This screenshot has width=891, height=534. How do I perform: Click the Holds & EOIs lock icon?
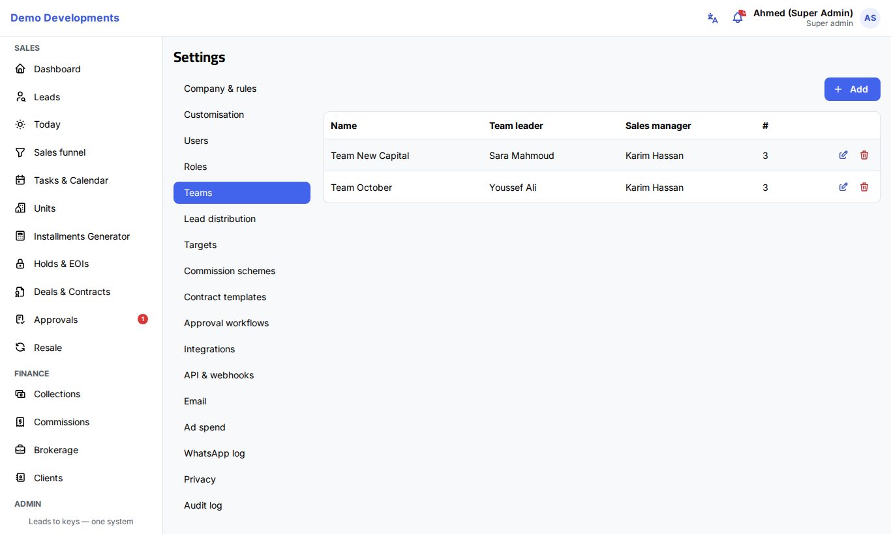point(20,264)
